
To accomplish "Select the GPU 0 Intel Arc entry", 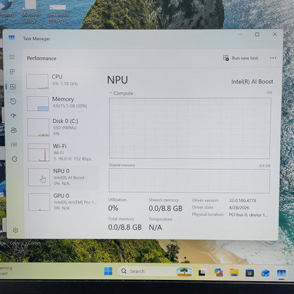I will (x=63, y=201).
